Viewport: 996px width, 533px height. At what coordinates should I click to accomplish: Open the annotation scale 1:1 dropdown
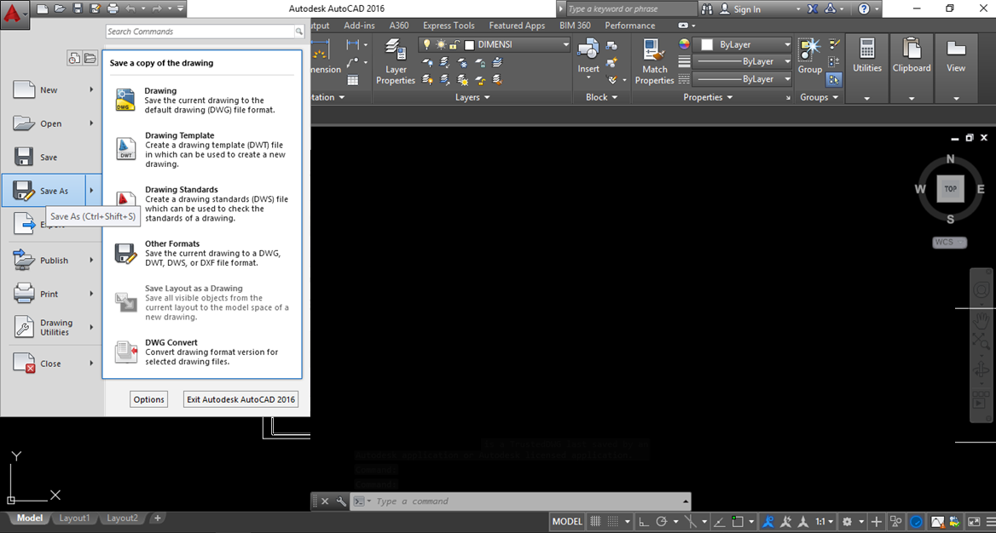tap(825, 522)
